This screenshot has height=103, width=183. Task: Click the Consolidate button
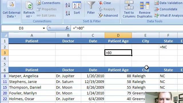[166, 9]
